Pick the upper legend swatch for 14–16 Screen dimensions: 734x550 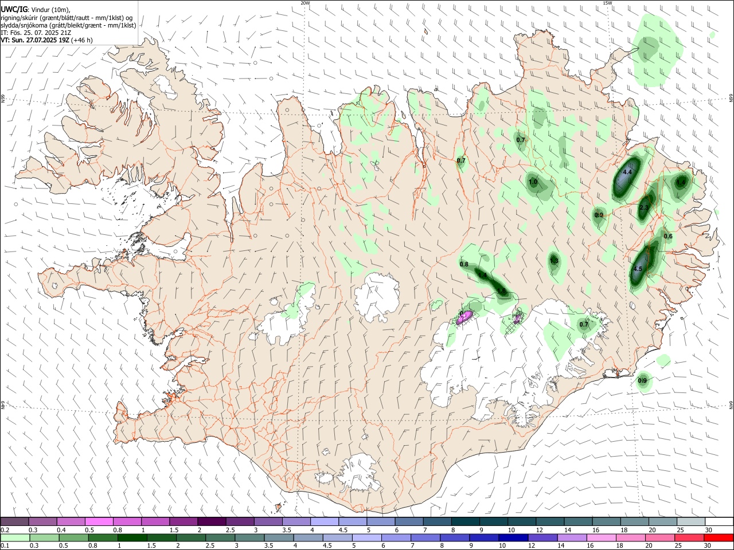(577, 521)
